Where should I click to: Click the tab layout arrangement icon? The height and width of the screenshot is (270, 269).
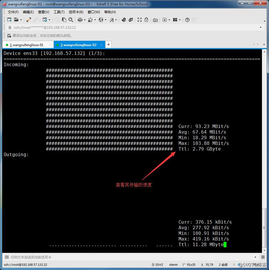pyautogui.click(x=175, y=20)
